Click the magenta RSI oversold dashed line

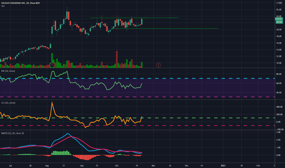[x=137, y=97]
